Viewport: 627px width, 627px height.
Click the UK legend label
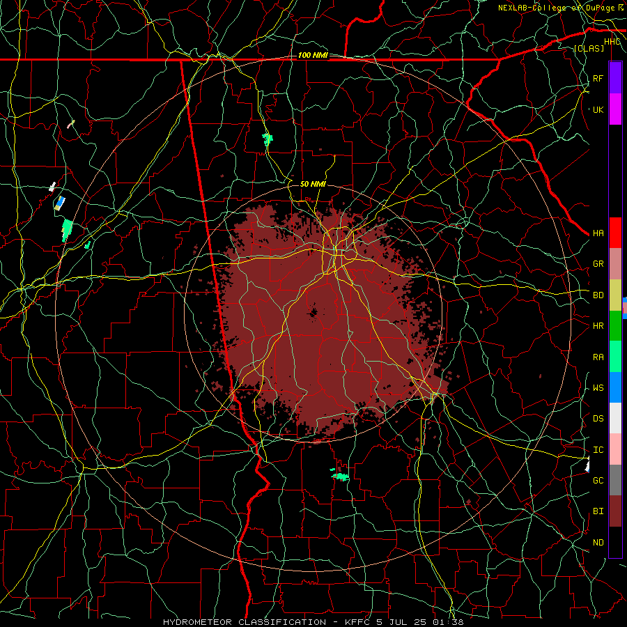(x=598, y=109)
